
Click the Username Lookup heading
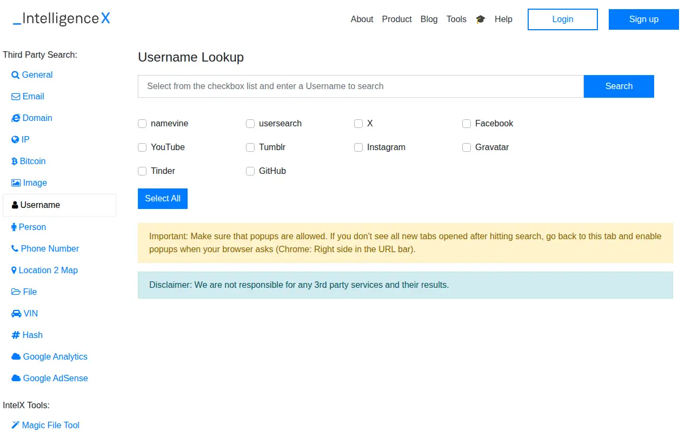pos(191,57)
